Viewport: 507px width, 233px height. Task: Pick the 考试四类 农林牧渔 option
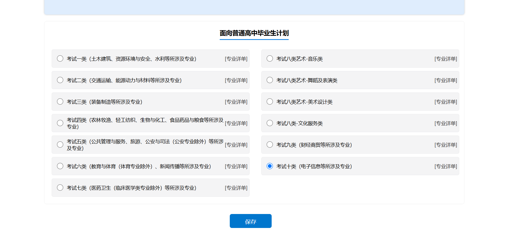[x=60, y=123]
